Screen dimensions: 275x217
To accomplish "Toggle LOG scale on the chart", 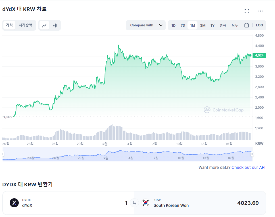I will click(x=259, y=25).
